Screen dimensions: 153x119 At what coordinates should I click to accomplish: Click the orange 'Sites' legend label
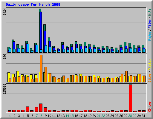coord(150,78)
